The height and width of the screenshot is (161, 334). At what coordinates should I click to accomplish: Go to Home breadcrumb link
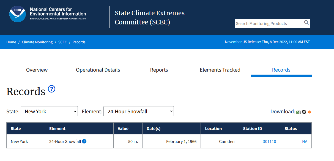[x=11, y=42]
